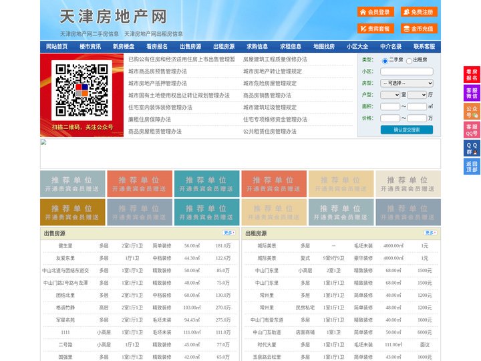
Task: Click the 会员登录 member login button
Action: (375, 12)
